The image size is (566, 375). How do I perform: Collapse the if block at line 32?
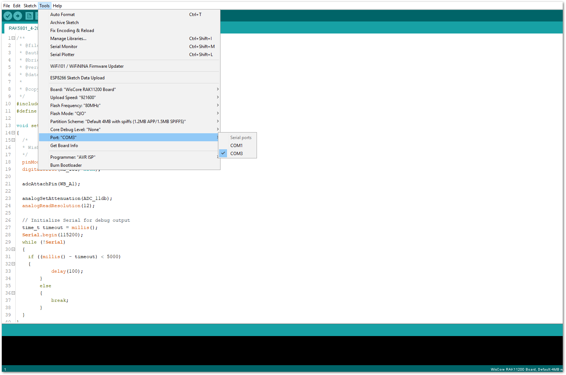tap(13, 264)
